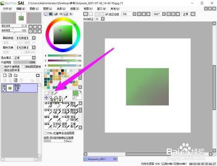
Task: Create a new linework layer
Action: 10,75
